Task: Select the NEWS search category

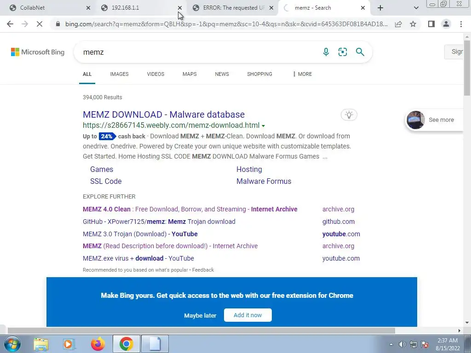Action: [x=222, y=74]
